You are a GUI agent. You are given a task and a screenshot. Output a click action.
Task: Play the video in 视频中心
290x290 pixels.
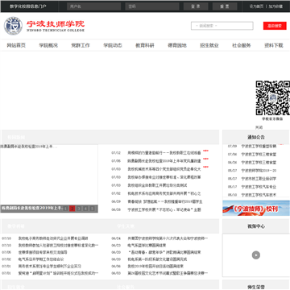tap(256, 255)
